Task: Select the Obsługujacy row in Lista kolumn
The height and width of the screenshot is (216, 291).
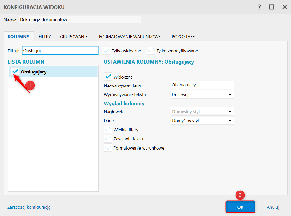Action: tap(53, 71)
